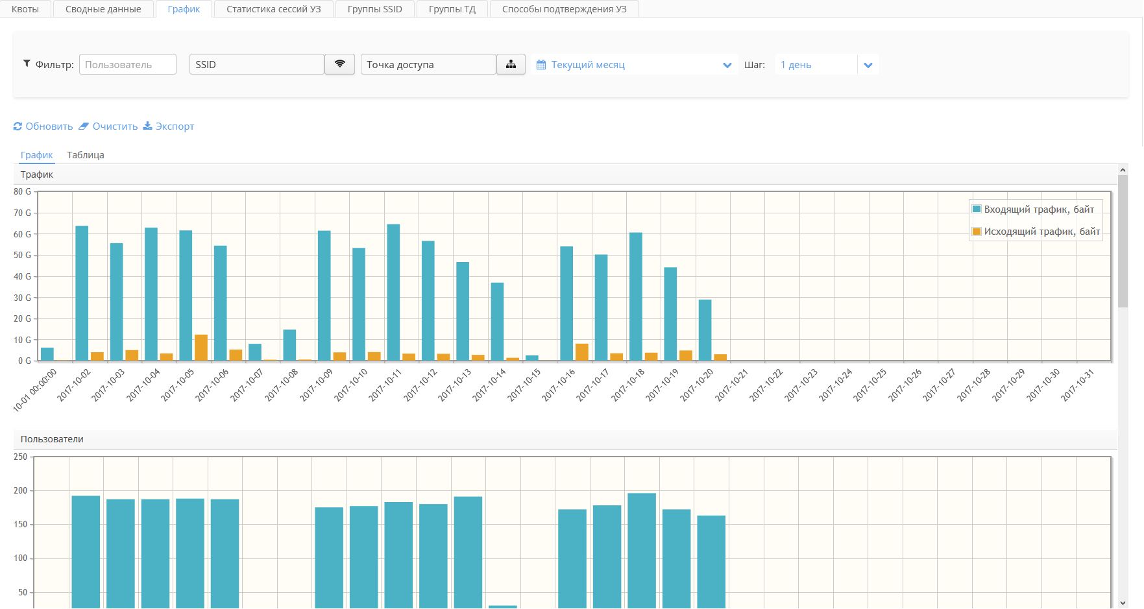Click the Очистить link

point(115,126)
